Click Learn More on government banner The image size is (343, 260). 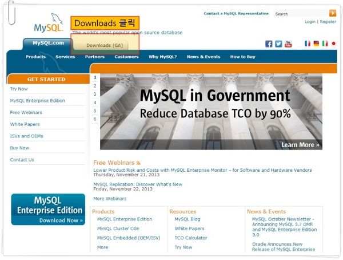[300, 145]
